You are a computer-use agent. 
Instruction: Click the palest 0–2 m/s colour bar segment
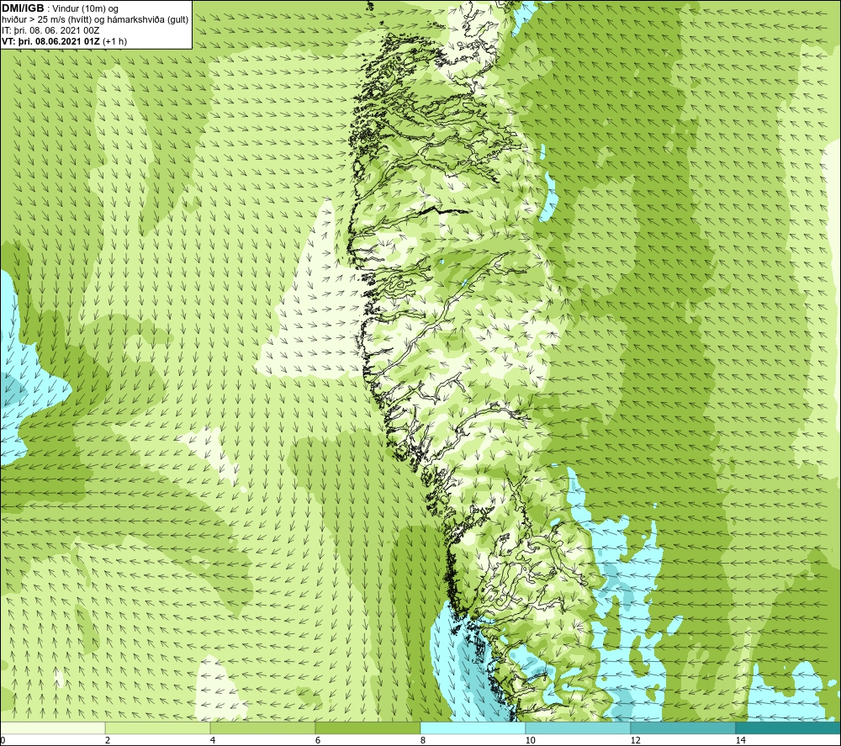point(52,727)
